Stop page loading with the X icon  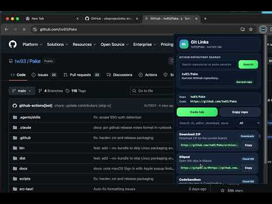pyautogui.click(x=24, y=29)
